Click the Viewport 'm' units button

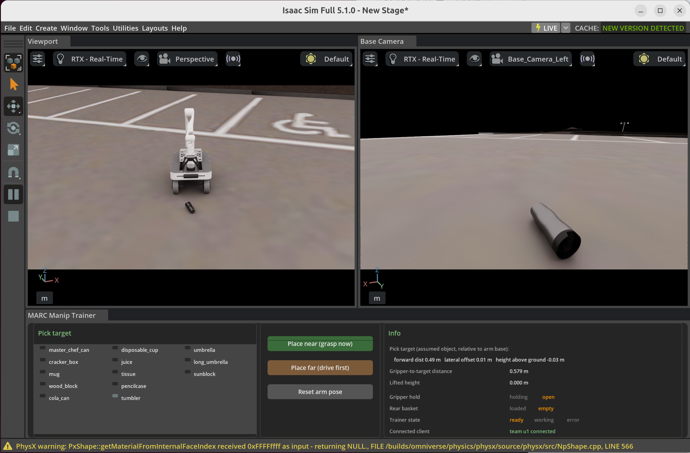pos(44,298)
